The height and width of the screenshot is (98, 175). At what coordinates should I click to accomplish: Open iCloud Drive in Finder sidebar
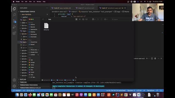[34, 42]
